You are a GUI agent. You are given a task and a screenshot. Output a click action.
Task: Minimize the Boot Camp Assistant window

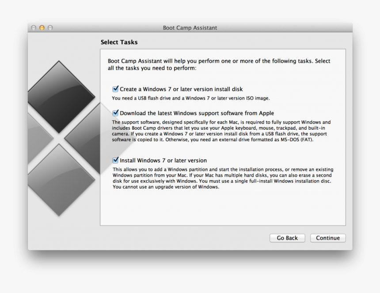(42, 28)
